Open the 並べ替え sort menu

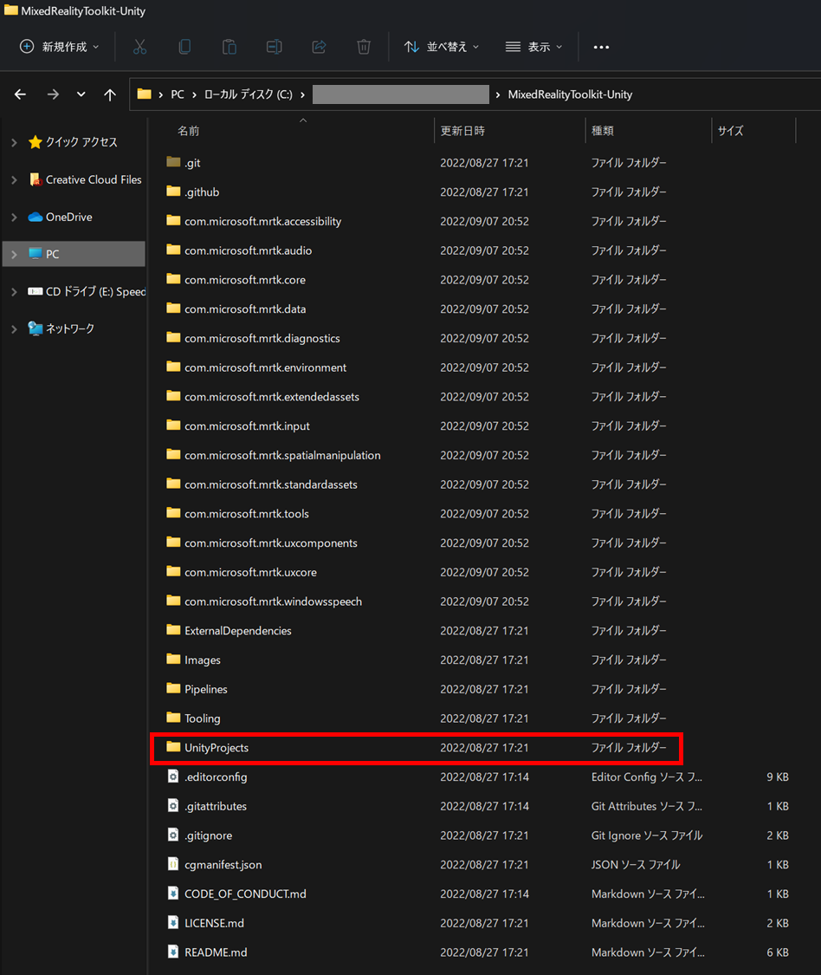tap(442, 47)
